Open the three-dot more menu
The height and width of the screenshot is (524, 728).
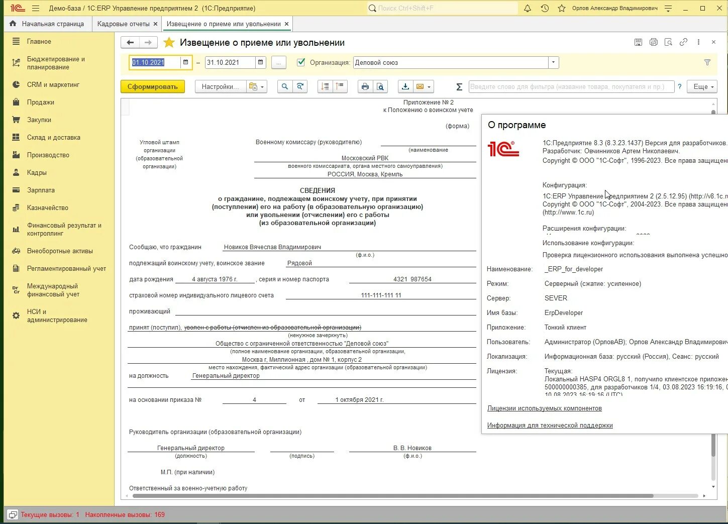coord(698,42)
